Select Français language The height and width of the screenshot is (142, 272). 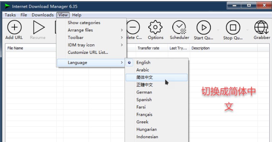pos(157,115)
